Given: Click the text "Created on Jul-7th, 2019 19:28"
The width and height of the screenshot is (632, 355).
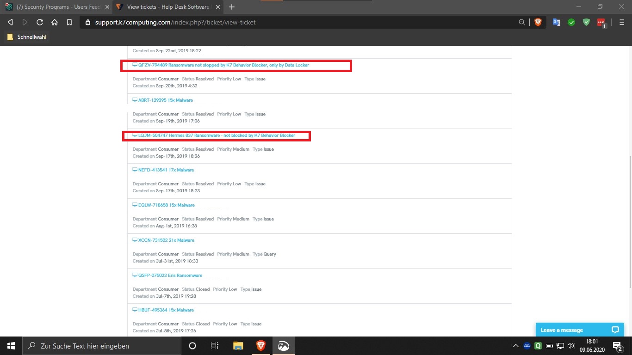Looking at the screenshot, I should pyautogui.click(x=164, y=296).
